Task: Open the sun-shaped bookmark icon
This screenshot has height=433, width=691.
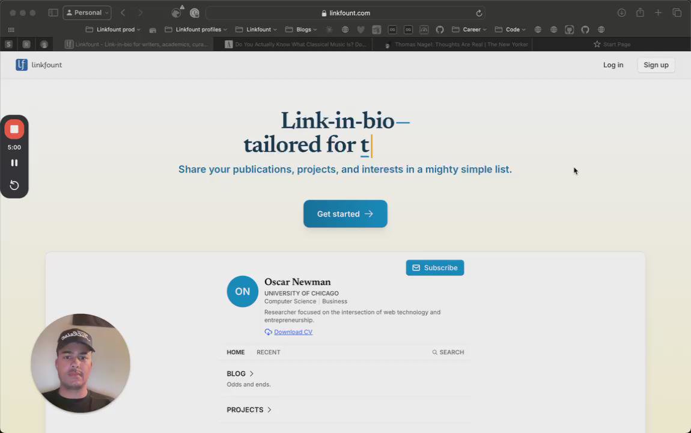Action: pyautogui.click(x=329, y=29)
